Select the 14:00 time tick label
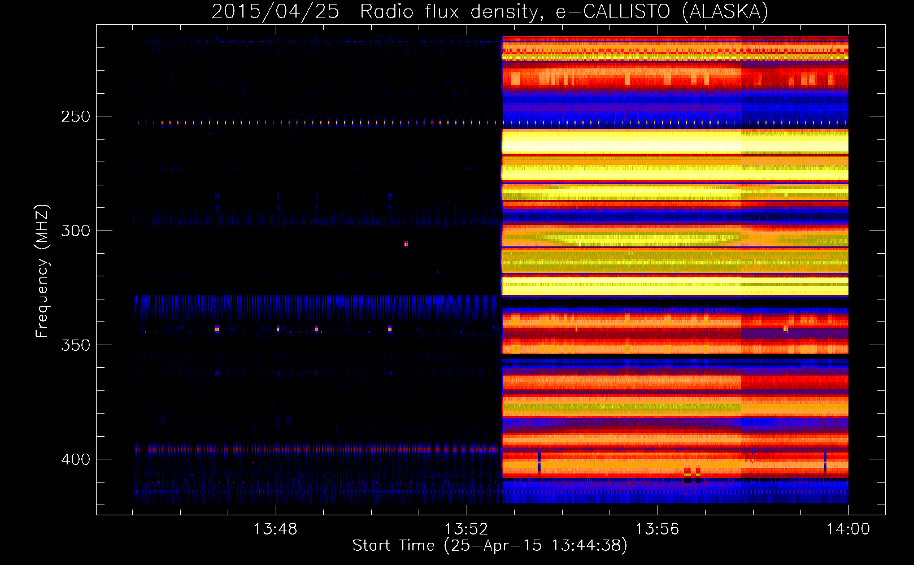914x565 pixels. click(x=848, y=529)
